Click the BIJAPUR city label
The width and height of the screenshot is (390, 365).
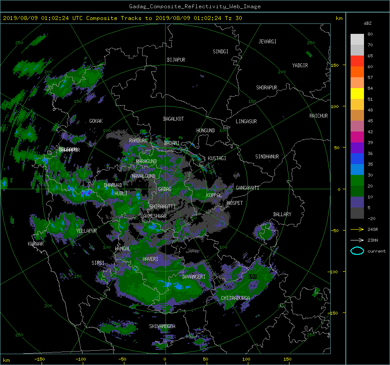click(176, 60)
